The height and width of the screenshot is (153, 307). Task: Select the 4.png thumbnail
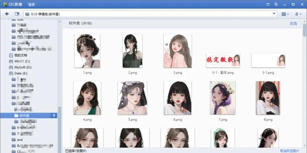pyautogui.click(x=87, y=98)
